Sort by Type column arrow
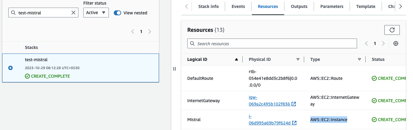The image size is (413, 130). pyautogui.click(x=359, y=59)
